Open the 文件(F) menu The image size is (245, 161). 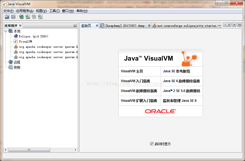coord(8,11)
